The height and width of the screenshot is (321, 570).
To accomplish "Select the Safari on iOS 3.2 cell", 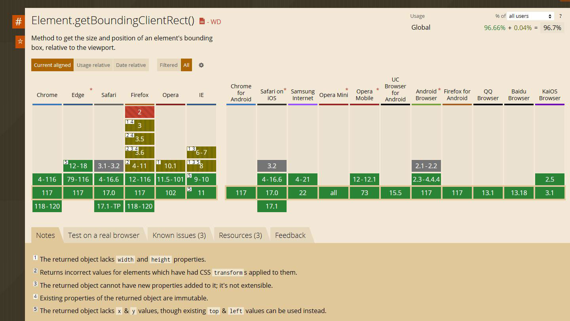I will pyautogui.click(x=272, y=166).
